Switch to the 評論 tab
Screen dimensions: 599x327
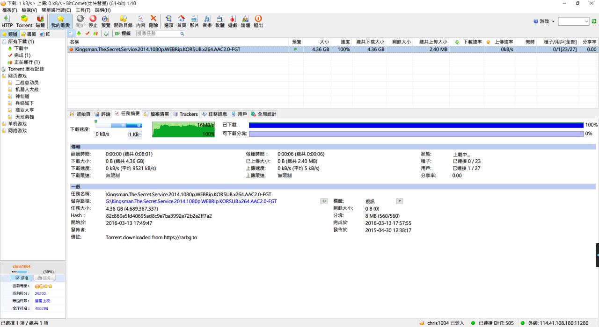[x=102, y=114]
